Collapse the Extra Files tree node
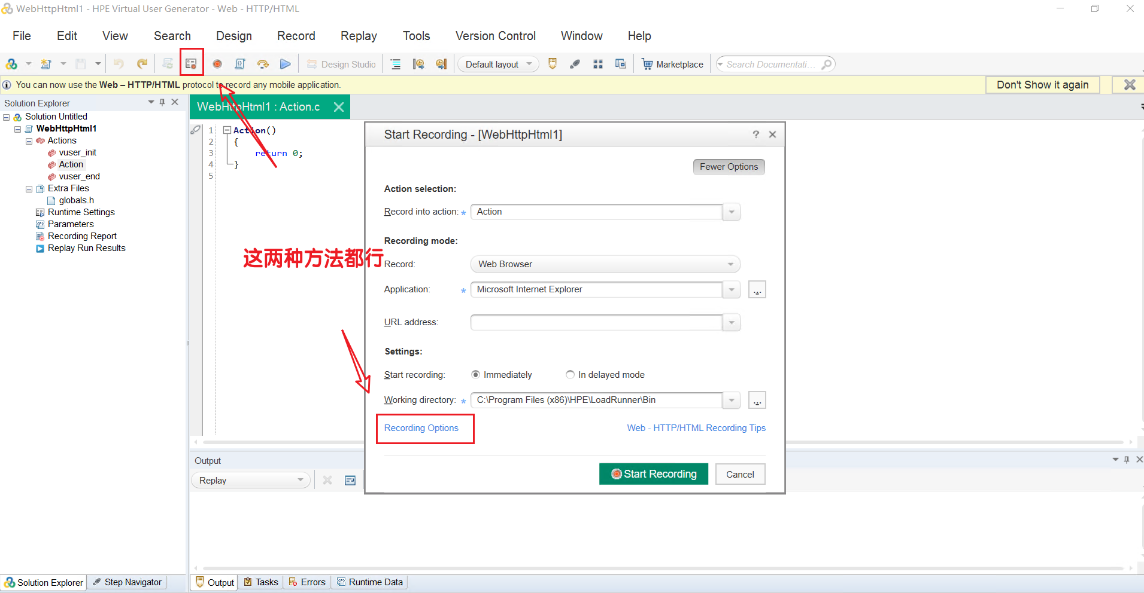1144x593 pixels. 29,189
